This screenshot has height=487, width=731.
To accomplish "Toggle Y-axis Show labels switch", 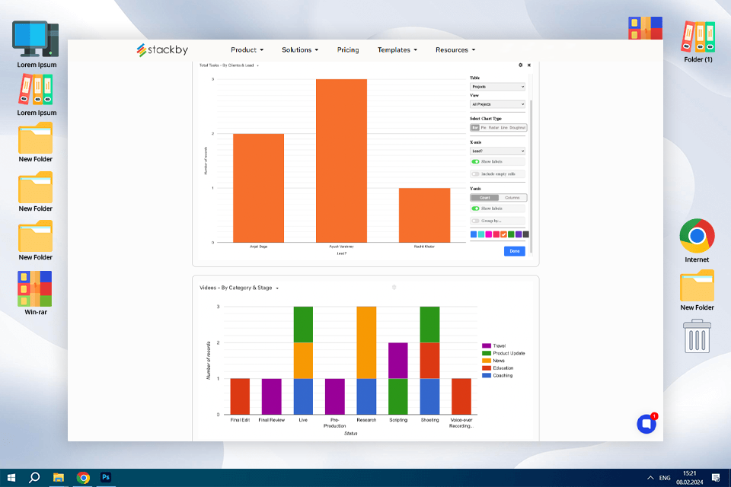I will point(475,208).
